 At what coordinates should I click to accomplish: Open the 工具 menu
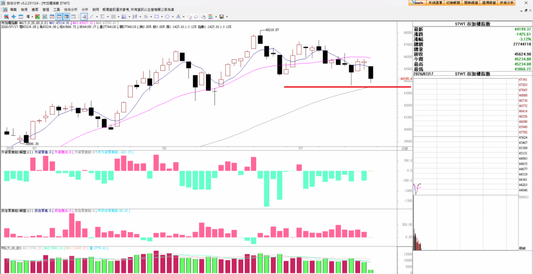point(57,9)
